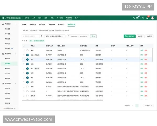Open 每日考勤 in the sidebar
This screenshot has width=157, height=126.
click(x=8, y=29)
